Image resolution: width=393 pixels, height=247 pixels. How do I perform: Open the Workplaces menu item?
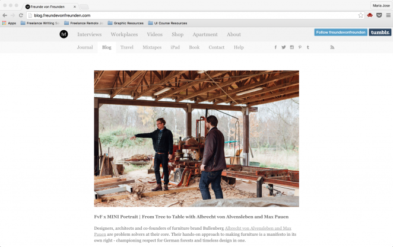124,34
